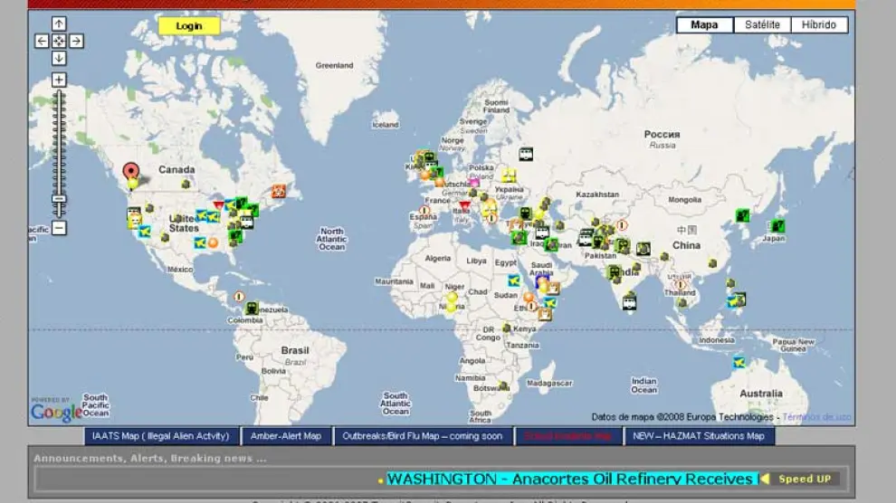Switch to Híbrido view
The image size is (896, 503).
[819, 24]
